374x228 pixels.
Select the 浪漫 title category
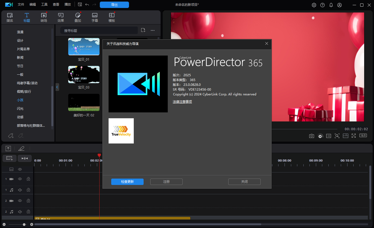tap(20, 32)
